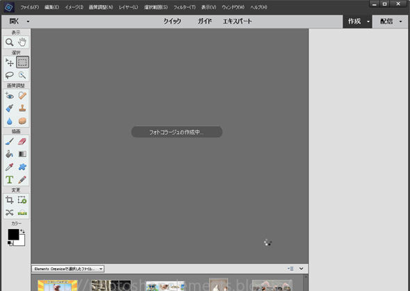
Task: Select the Crop tool
Action: coord(10,200)
